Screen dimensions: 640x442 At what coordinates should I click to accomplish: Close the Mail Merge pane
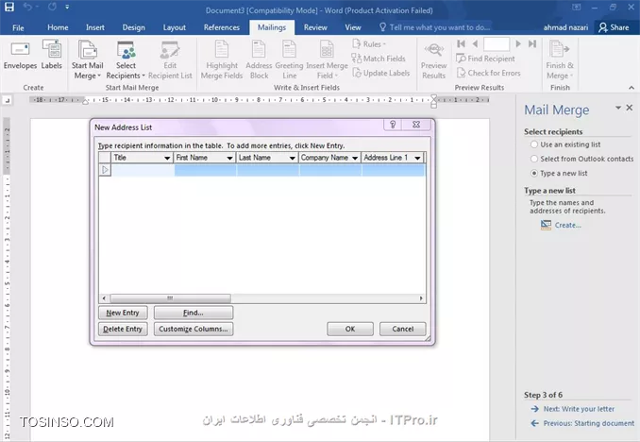coord(630,108)
